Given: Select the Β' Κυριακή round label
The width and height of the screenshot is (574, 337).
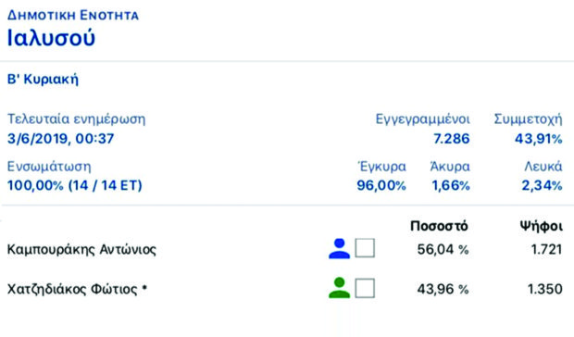Looking at the screenshot, I should (x=43, y=80).
